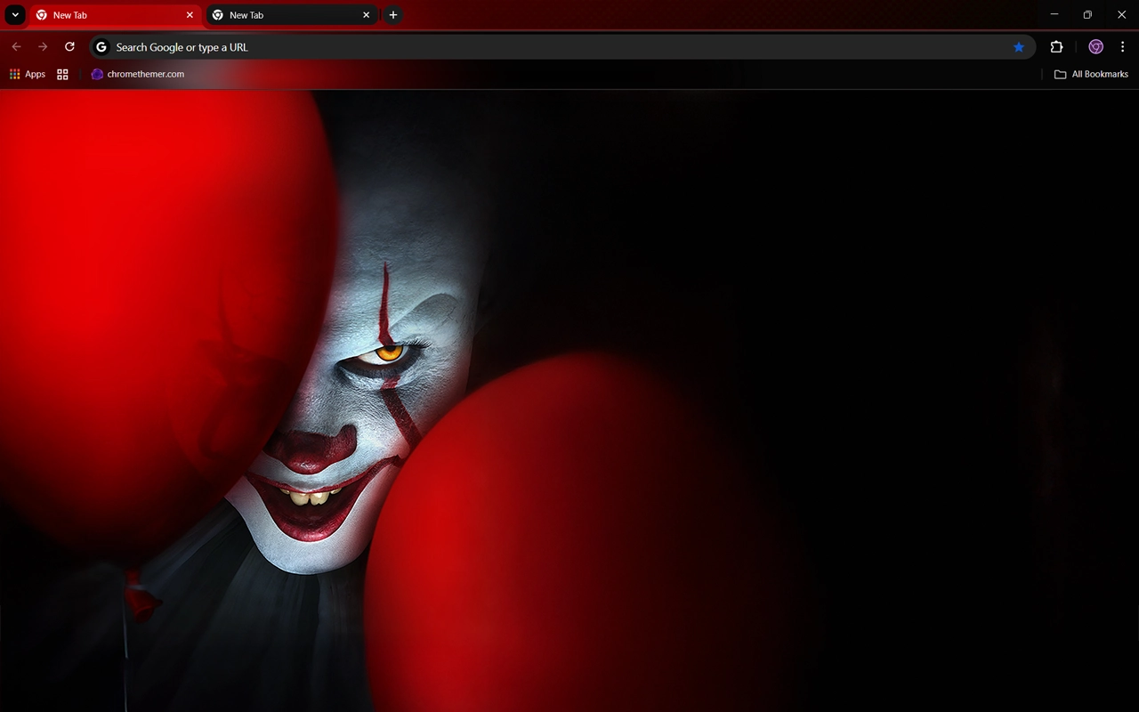Open the profile avatar menu

(1096, 47)
